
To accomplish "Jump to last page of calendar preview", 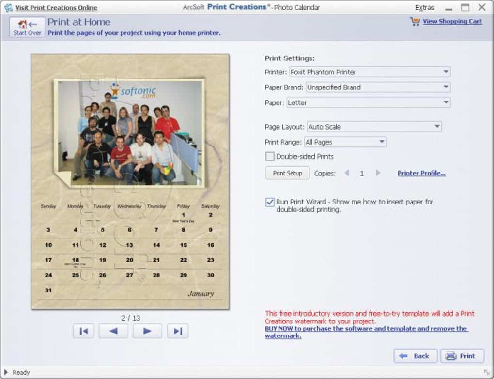I will tap(178, 331).
